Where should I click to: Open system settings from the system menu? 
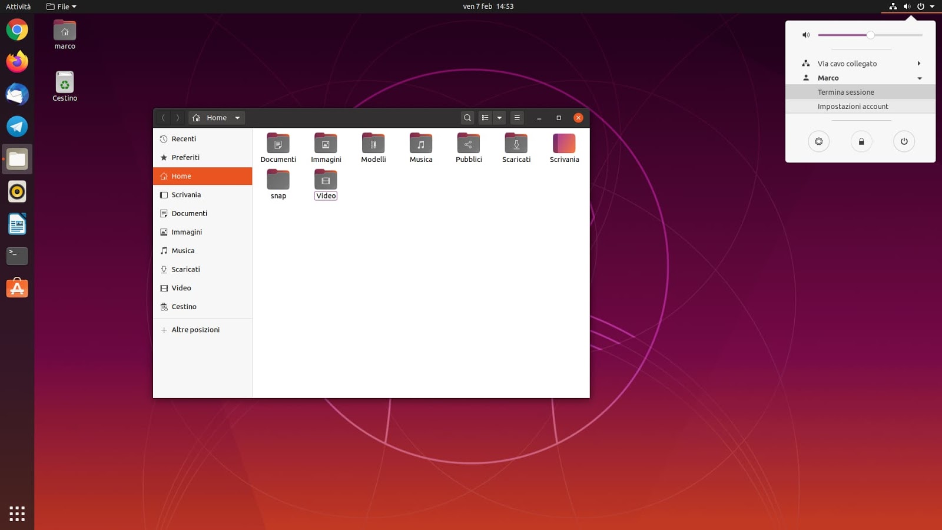pyautogui.click(x=818, y=141)
